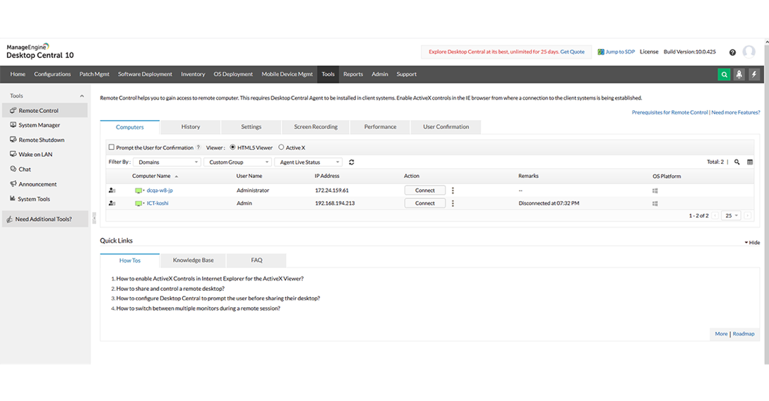
Task: Open the 25 rows-per-page dropdown
Action: [731, 216]
